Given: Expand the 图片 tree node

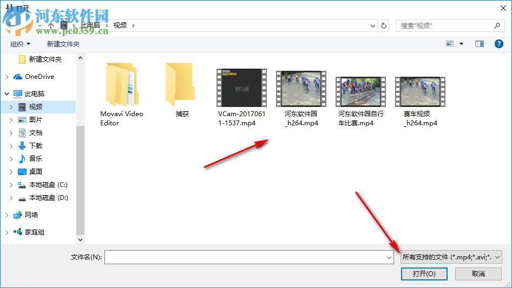Looking at the screenshot, I should pos(11,120).
